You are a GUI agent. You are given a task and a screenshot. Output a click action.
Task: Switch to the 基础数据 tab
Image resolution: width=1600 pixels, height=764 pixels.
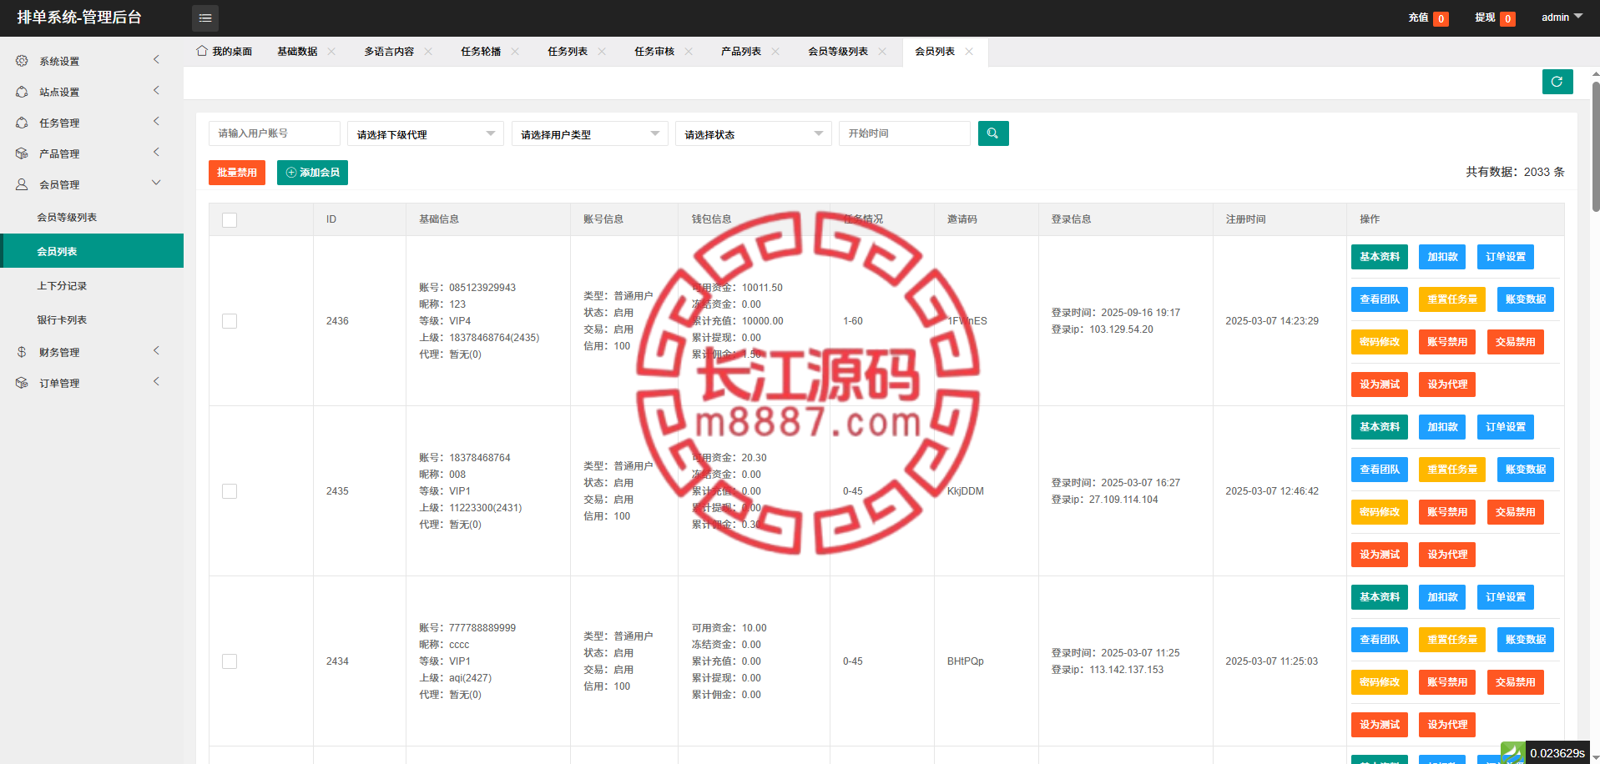click(297, 52)
